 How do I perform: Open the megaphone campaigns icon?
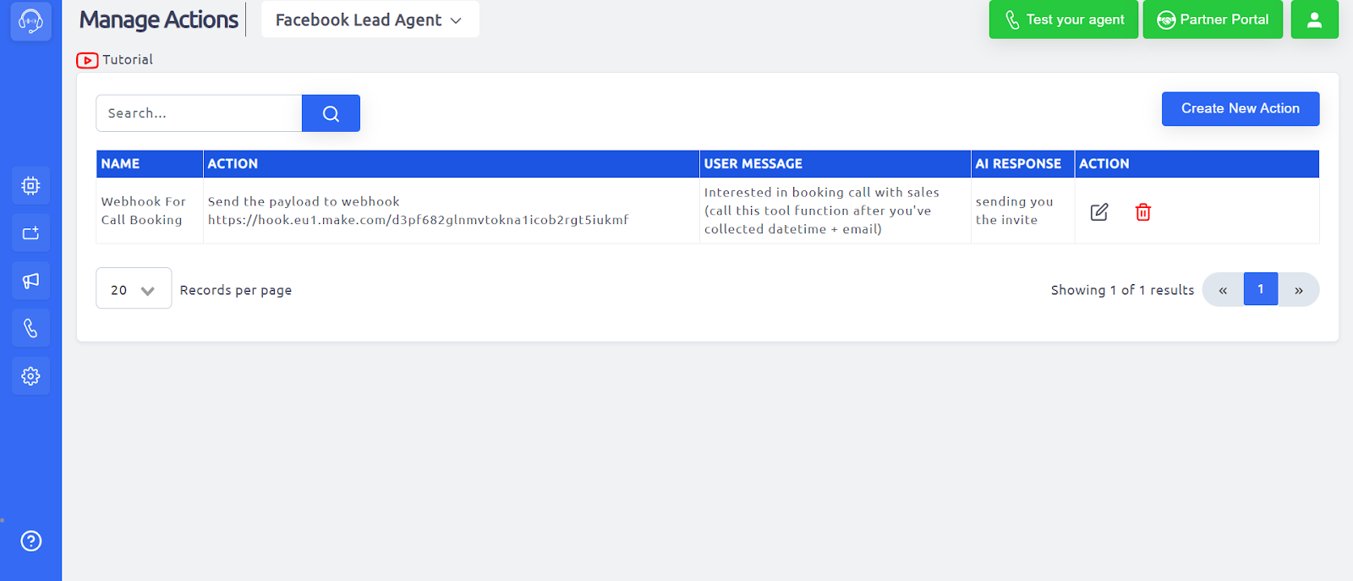coord(30,281)
